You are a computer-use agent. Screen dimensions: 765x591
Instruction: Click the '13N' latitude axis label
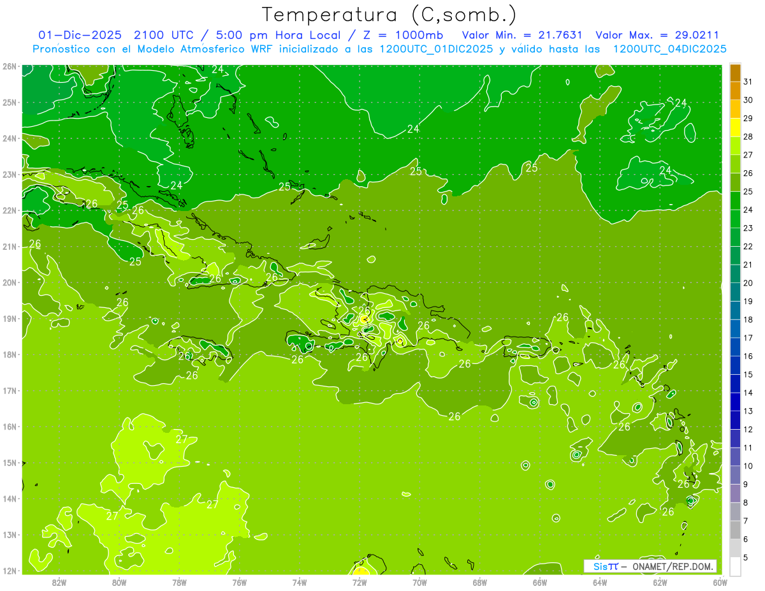[9, 534]
